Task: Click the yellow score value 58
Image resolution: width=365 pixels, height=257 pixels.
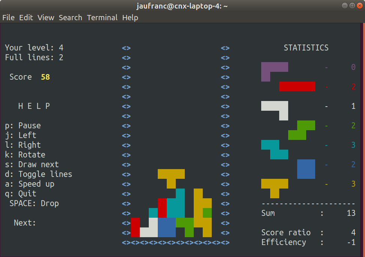Action: pos(45,77)
